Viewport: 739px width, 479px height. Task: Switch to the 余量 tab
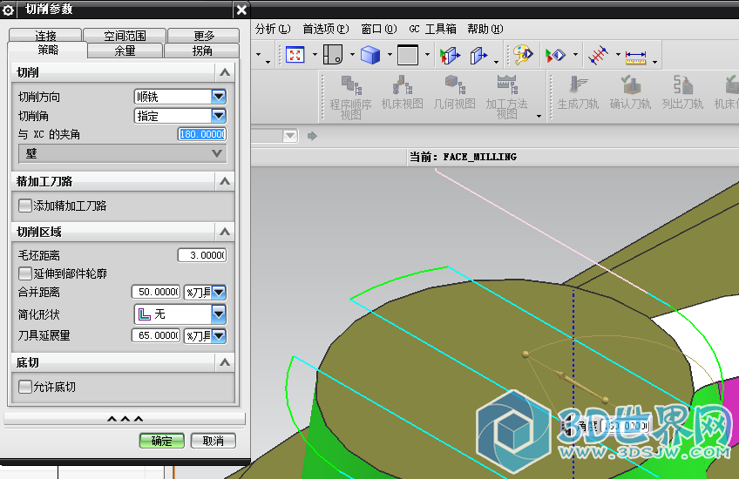click(125, 51)
